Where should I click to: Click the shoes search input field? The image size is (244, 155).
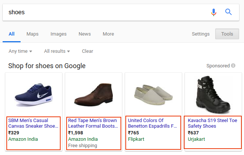[x=106, y=12]
